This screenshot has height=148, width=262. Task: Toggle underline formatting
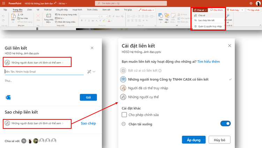[89, 21]
